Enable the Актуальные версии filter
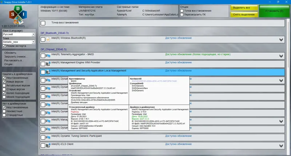 coord(4,86)
